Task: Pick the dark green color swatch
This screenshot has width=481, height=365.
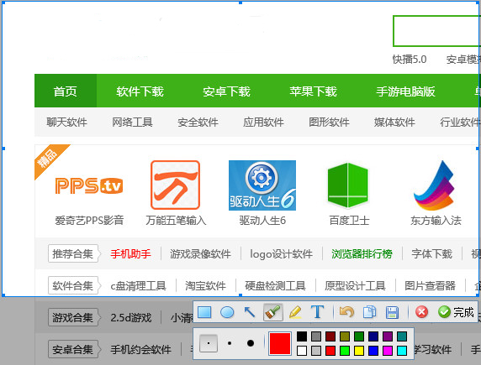Action: [359, 336]
